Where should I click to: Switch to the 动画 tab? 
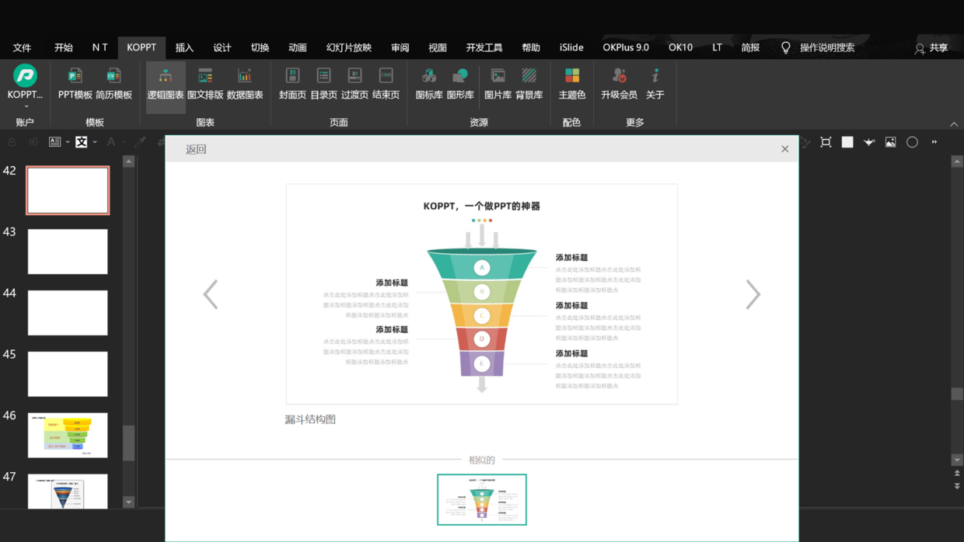pos(298,48)
